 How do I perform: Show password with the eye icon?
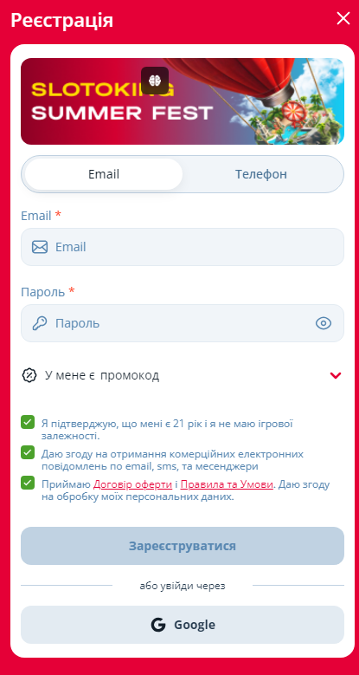[x=324, y=323]
